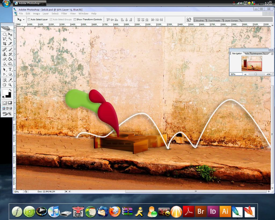Expand the status bar document info arrow
275x220 pixels.
pos(66,192)
